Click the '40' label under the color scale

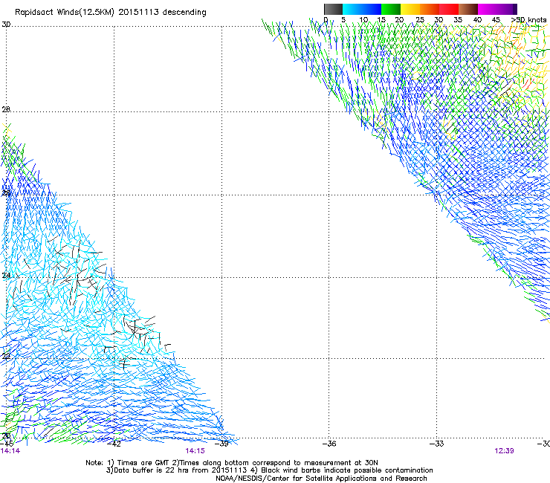(477, 20)
